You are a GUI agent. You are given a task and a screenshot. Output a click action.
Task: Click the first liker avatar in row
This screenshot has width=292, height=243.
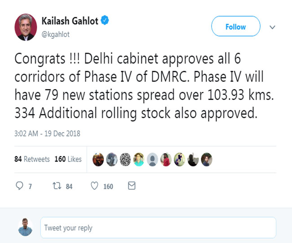98,159
